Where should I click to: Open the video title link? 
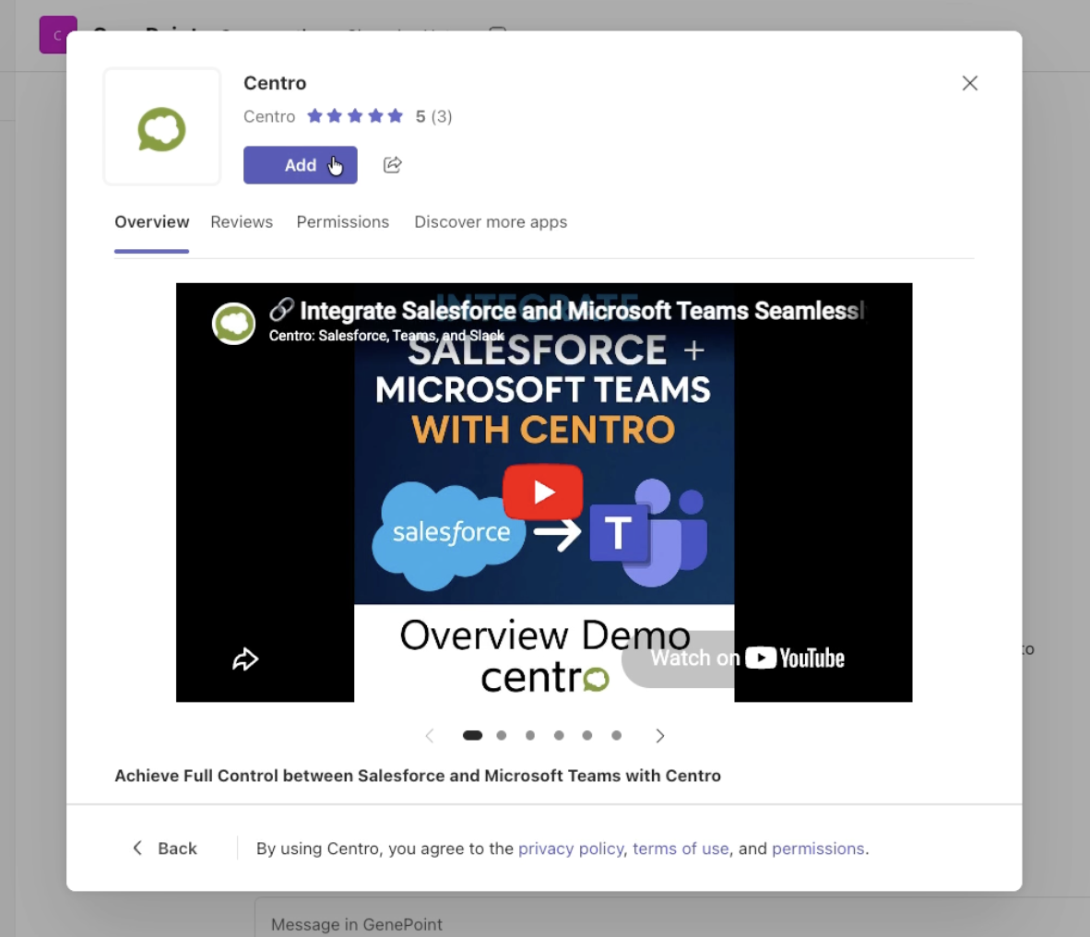[566, 310]
